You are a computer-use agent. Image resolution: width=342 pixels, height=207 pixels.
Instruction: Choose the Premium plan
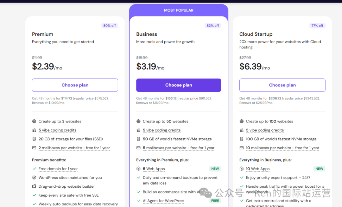(x=75, y=85)
